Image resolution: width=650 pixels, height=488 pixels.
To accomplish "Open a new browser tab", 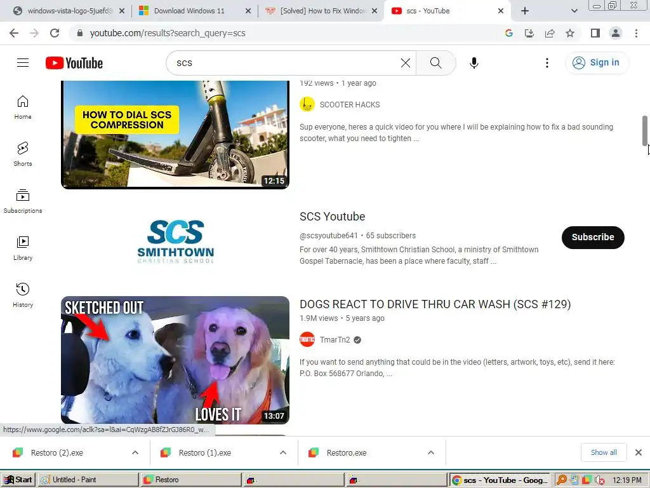I will 525,11.
